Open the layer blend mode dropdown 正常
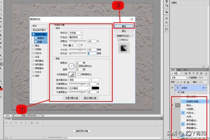 pos(179,78)
